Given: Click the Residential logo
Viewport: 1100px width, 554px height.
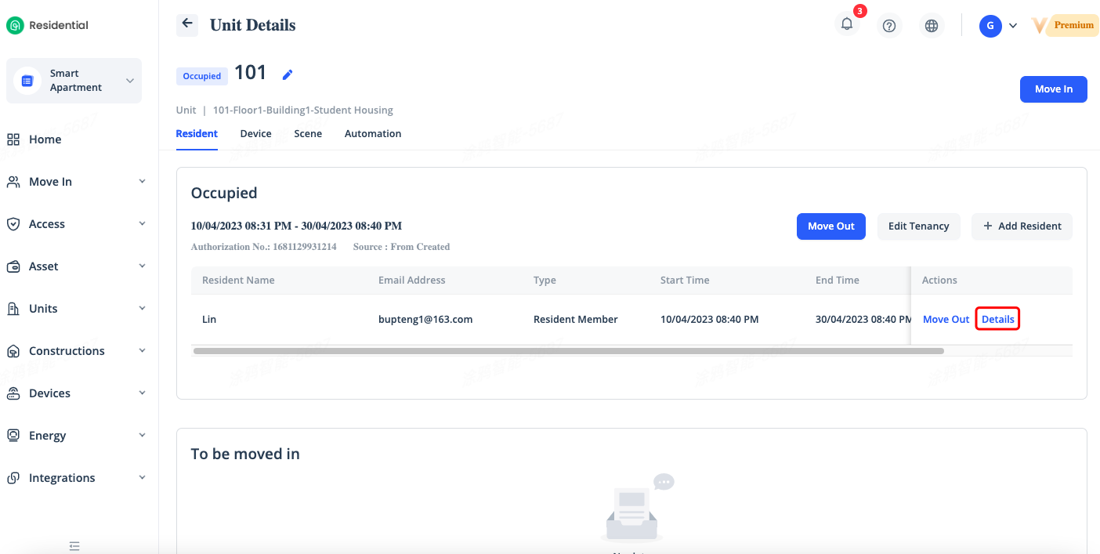Looking at the screenshot, I should tap(48, 25).
